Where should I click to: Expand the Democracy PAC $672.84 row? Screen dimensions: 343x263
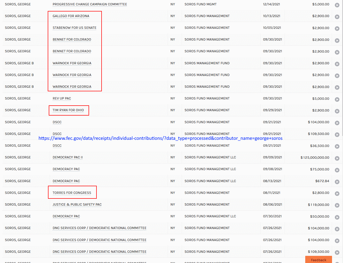point(337,182)
